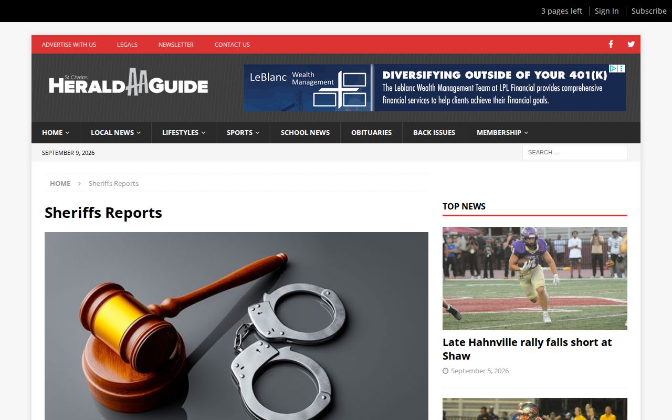Image resolution: width=672 pixels, height=420 pixels.
Task: Click the 'September 9, 2026' date text
Action: (x=68, y=153)
